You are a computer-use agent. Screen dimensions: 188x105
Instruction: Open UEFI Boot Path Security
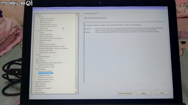pyautogui.click(x=48, y=27)
